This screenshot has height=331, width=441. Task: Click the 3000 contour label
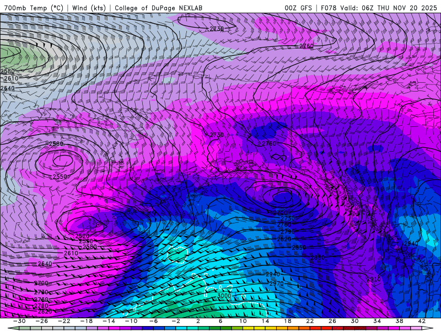(224, 296)
